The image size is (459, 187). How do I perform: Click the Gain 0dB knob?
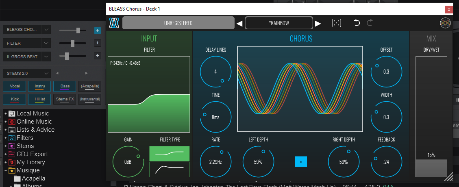click(x=128, y=162)
